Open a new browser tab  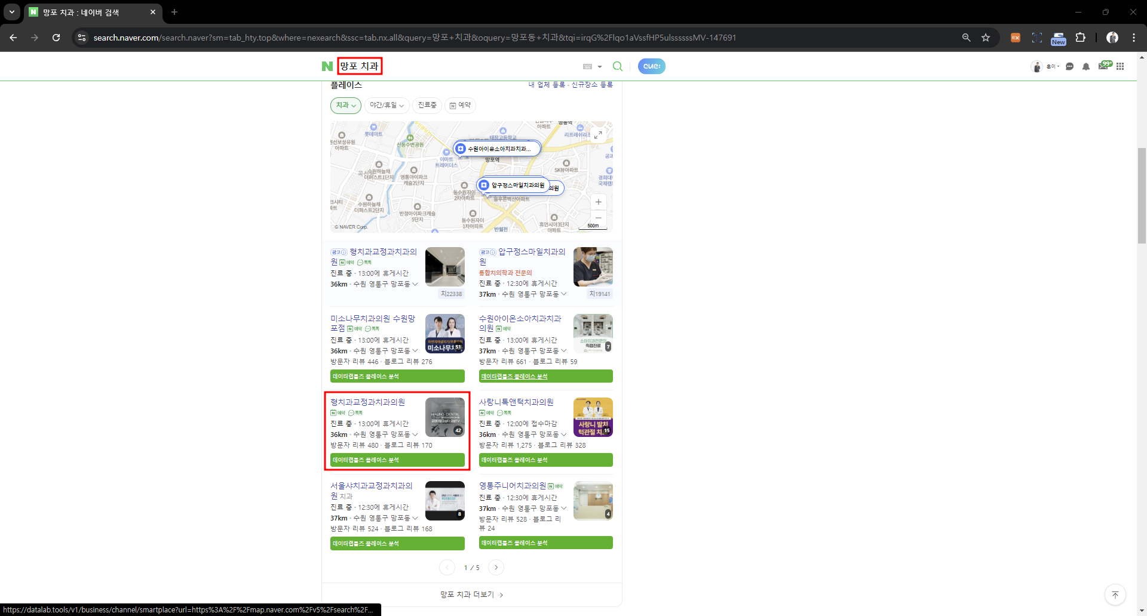174,12
